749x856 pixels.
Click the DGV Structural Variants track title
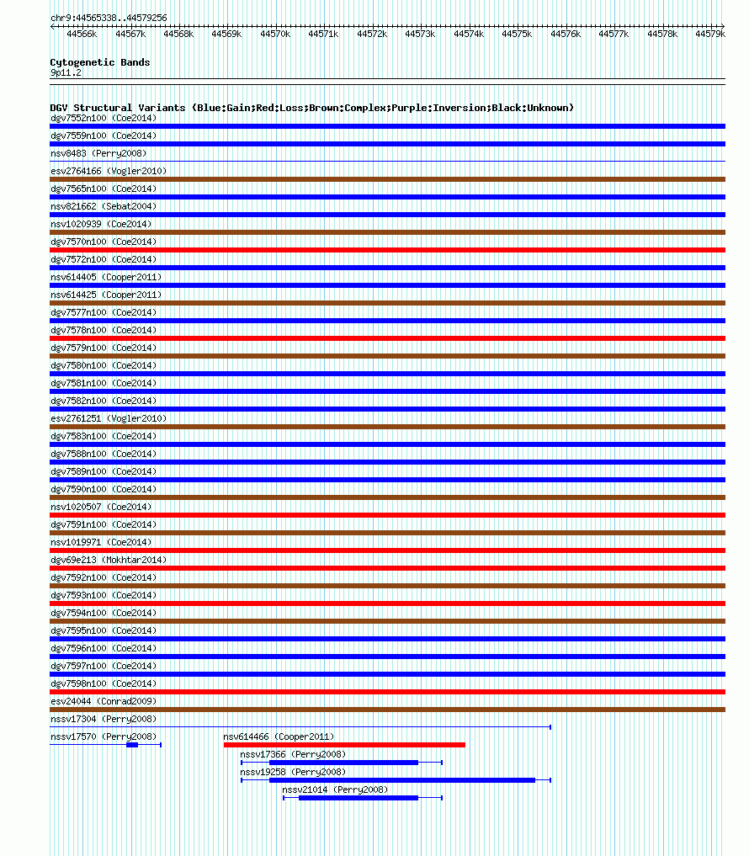(x=311, y=108)
